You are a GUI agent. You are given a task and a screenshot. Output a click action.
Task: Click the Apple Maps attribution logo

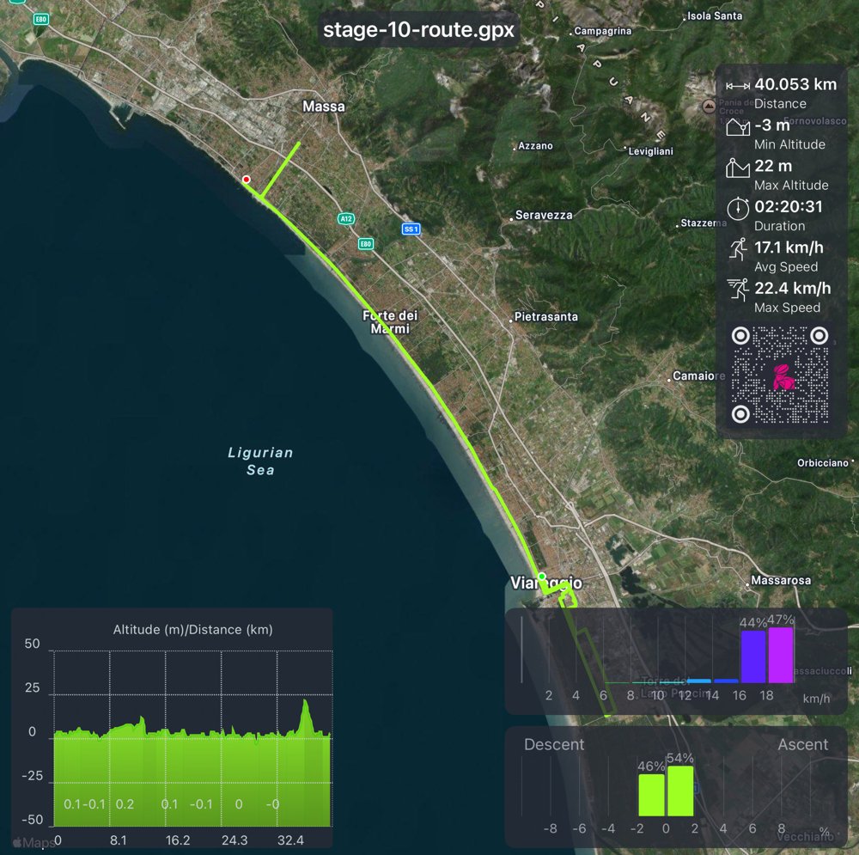pos(34,842)
